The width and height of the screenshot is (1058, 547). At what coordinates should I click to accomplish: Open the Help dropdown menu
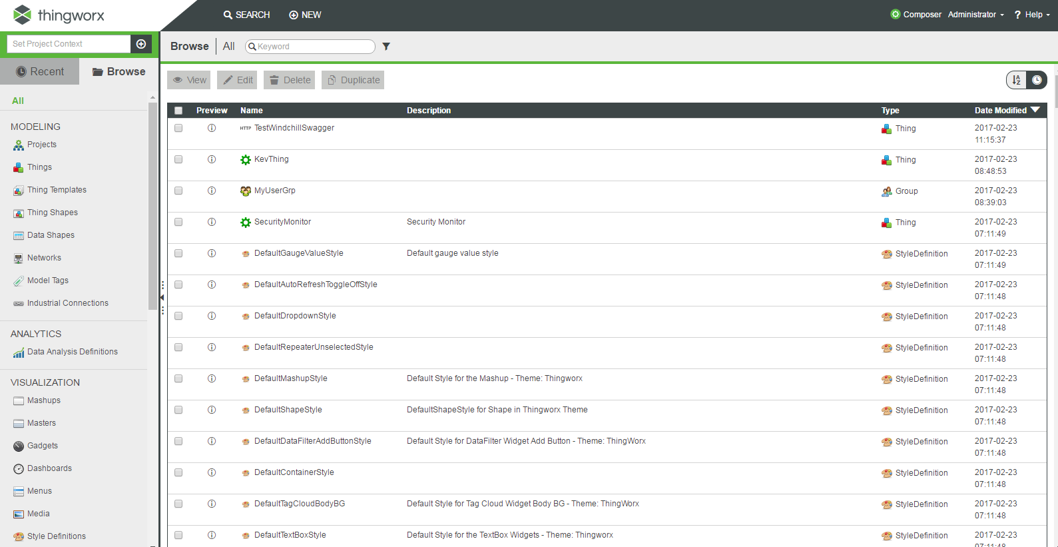coord(1032,15)
